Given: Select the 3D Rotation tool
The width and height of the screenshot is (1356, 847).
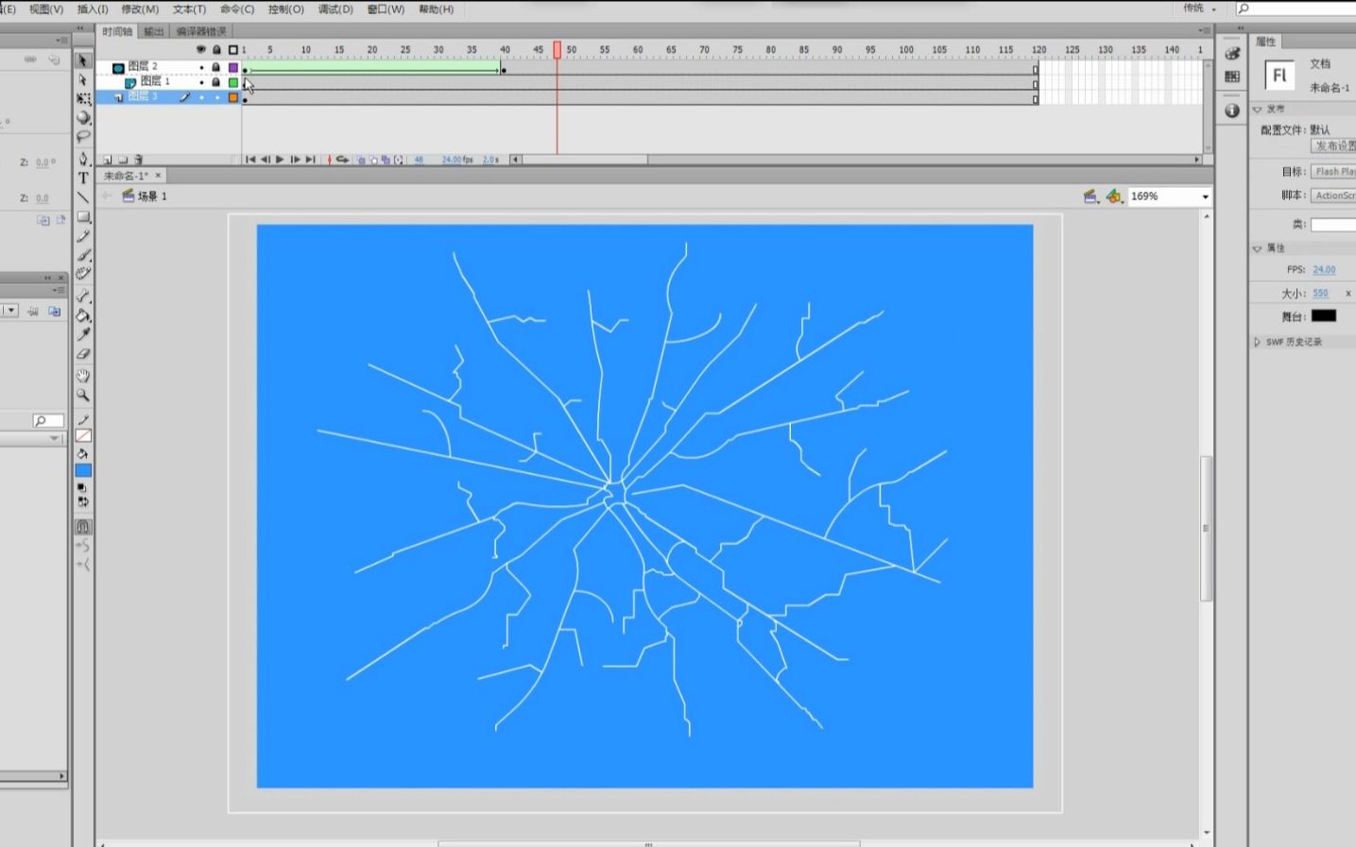Looking at the screenshot, I should (83, 118).
